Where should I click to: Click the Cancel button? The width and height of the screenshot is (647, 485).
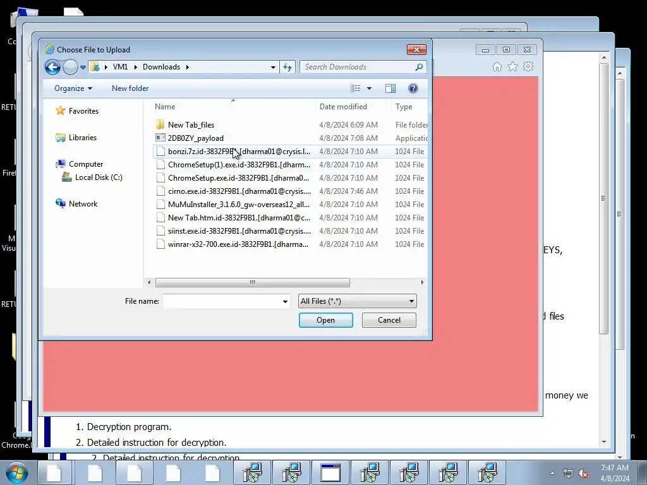(389, 320)
